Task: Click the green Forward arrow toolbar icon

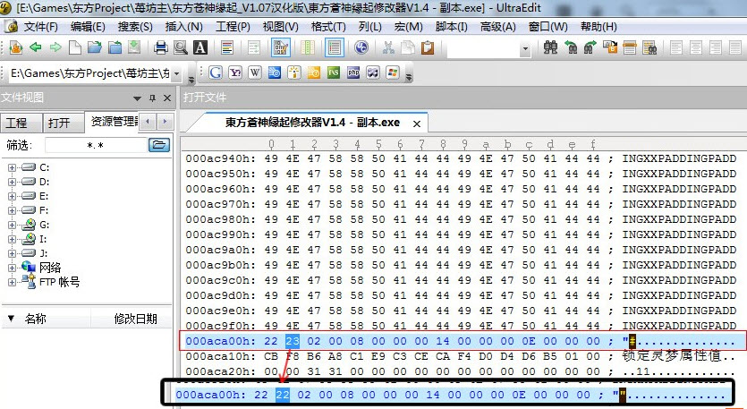Action: pyautogui.click(x=55, y=47)
